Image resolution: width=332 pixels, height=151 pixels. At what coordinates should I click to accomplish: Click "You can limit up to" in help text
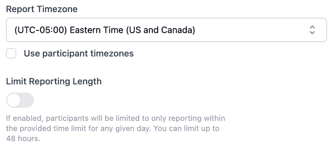pyautogui.click(x=186, y=128)
